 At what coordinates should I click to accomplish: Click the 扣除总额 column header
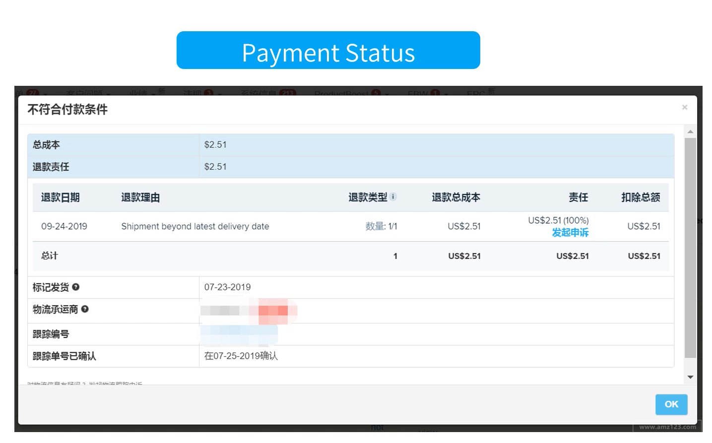pyautogui.click(x=641, y=197)
